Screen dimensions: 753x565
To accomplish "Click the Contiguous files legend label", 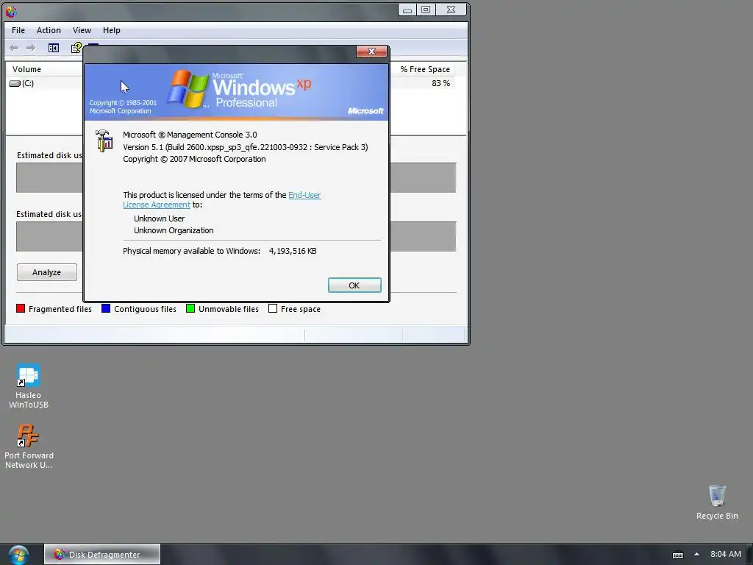I will [145, 309].
